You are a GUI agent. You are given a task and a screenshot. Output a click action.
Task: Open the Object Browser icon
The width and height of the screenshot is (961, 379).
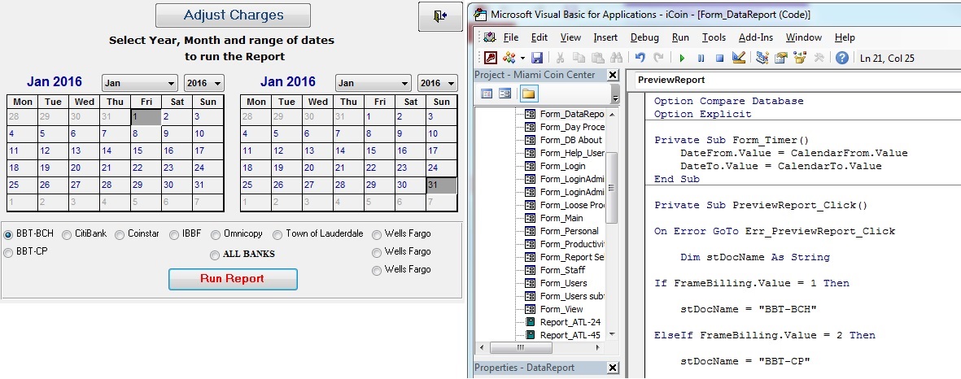[800, 58]
